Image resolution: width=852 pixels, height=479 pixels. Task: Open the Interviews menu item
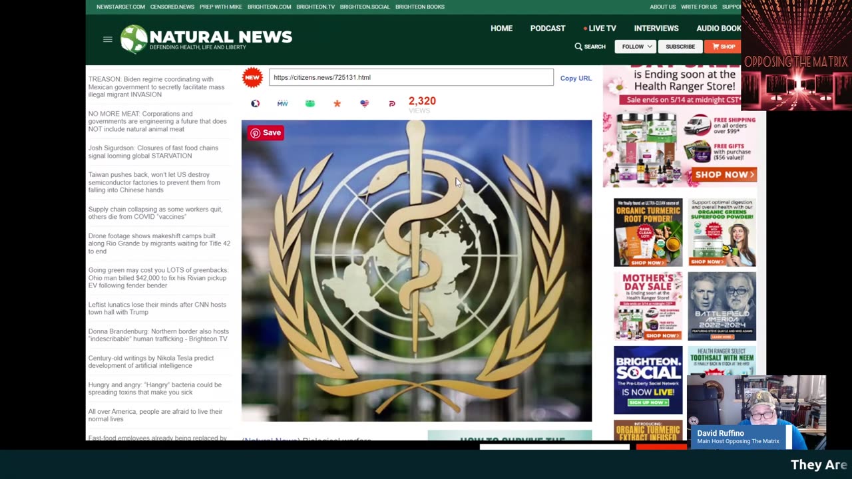point(656,29)
